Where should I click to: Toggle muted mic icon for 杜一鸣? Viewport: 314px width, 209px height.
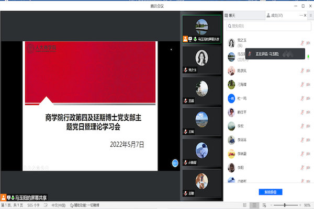pos(302,98)
